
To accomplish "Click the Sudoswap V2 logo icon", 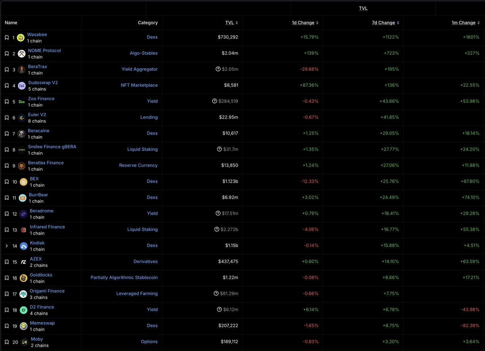I will (22, 86).
